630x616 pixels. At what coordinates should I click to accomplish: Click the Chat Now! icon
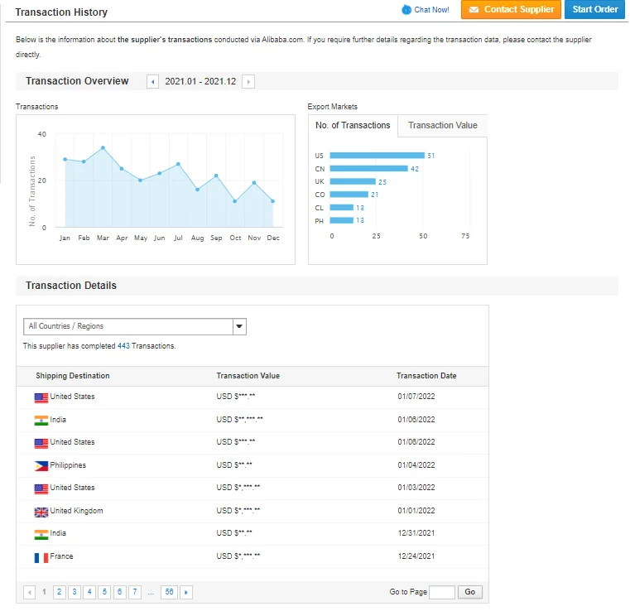pyautogui.click(x=406, y=10)
